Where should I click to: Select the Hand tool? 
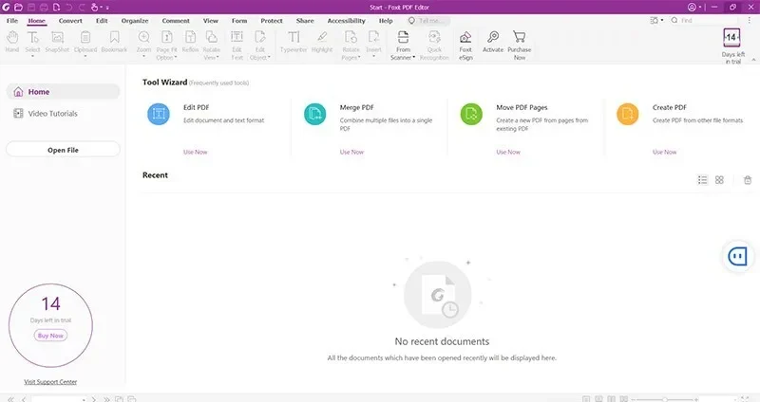12,42
